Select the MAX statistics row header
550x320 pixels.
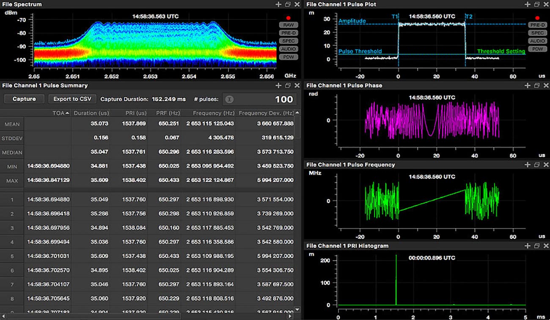12,181
